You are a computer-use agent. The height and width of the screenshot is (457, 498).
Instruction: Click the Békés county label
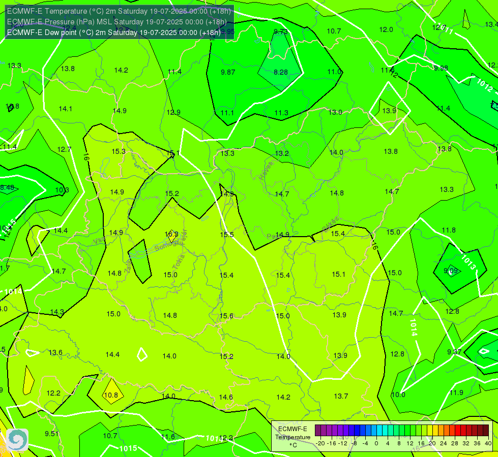click(331, 224)
